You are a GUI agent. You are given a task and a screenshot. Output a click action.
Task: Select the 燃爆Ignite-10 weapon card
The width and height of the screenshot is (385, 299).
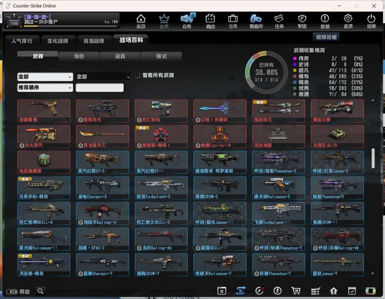click(x=220, y=136)
